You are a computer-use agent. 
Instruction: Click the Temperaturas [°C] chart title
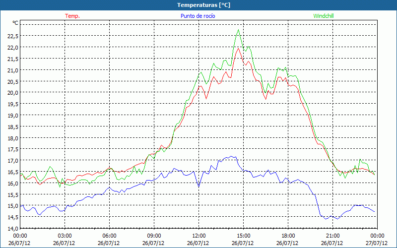coord(203,5)
